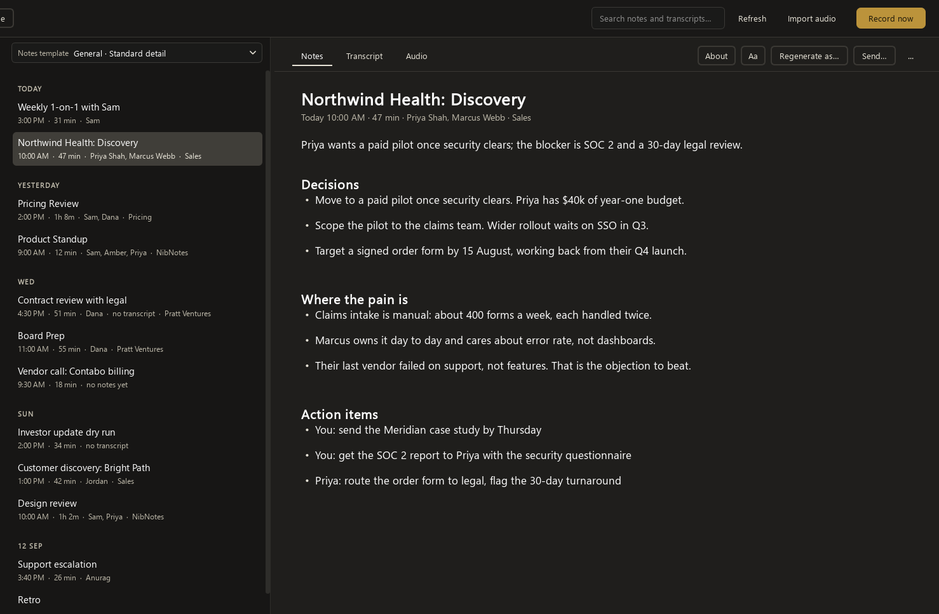The image size is (939, 614).
Task: Switch to the Notes tab
Action: pyautogui.click(x=312, y=56)
